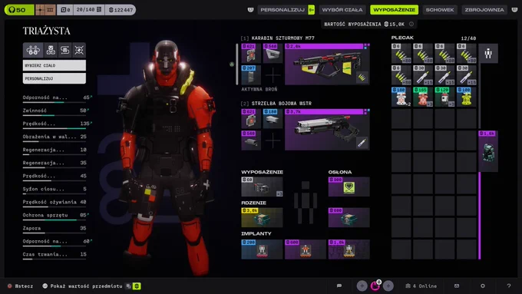
Task: Select the yellow 100-value item in Plecak
Action: pos(466,97)
